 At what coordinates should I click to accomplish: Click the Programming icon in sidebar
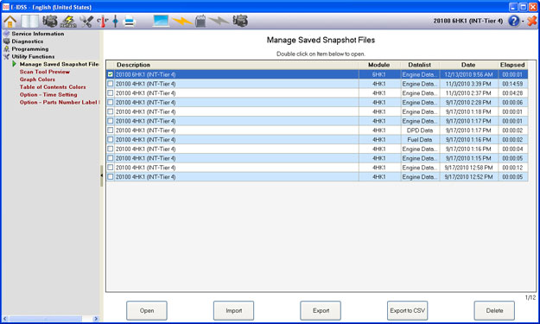[x=6, y=48]
